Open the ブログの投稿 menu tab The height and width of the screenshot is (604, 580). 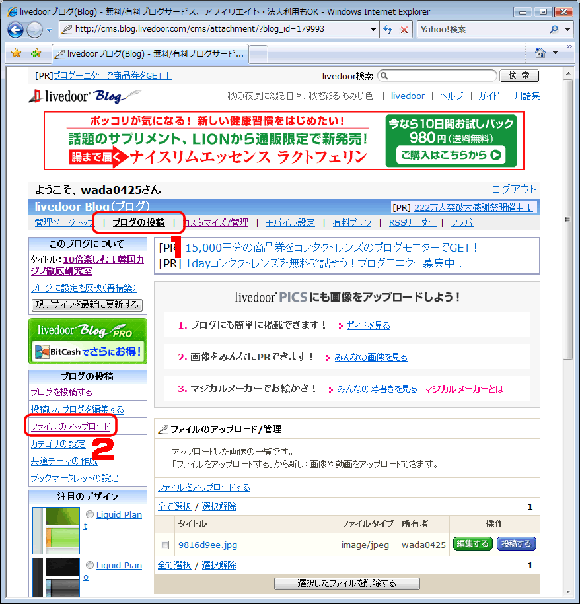[138, 222]
